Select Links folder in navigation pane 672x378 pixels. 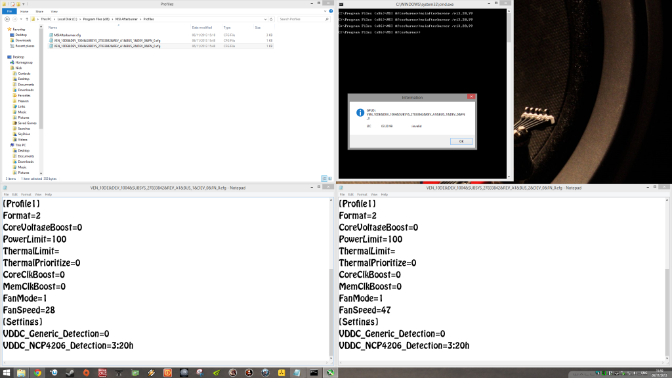tap(22, 107)
